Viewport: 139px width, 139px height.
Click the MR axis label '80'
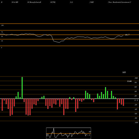click(136, 83)
